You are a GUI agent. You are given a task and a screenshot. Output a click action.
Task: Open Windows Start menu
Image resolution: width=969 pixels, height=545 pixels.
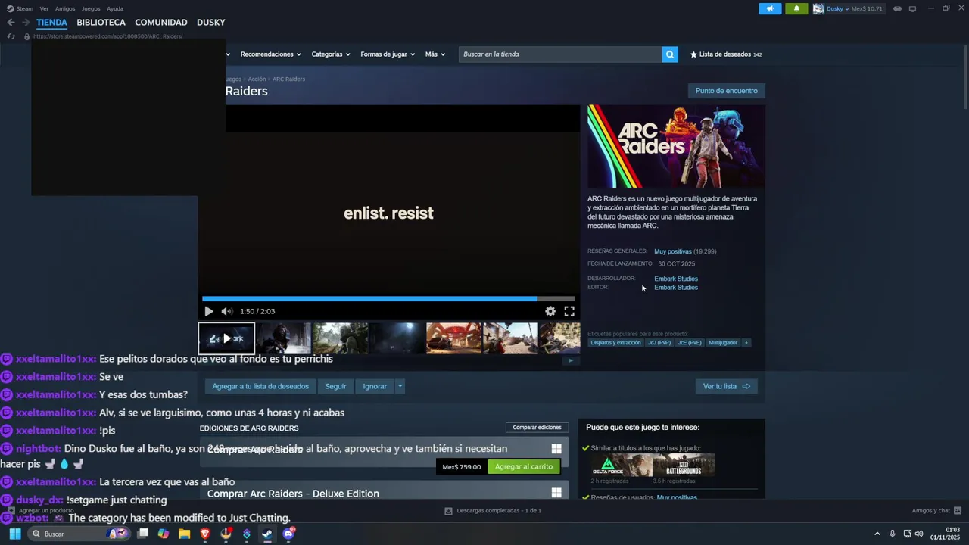point(14,534)
